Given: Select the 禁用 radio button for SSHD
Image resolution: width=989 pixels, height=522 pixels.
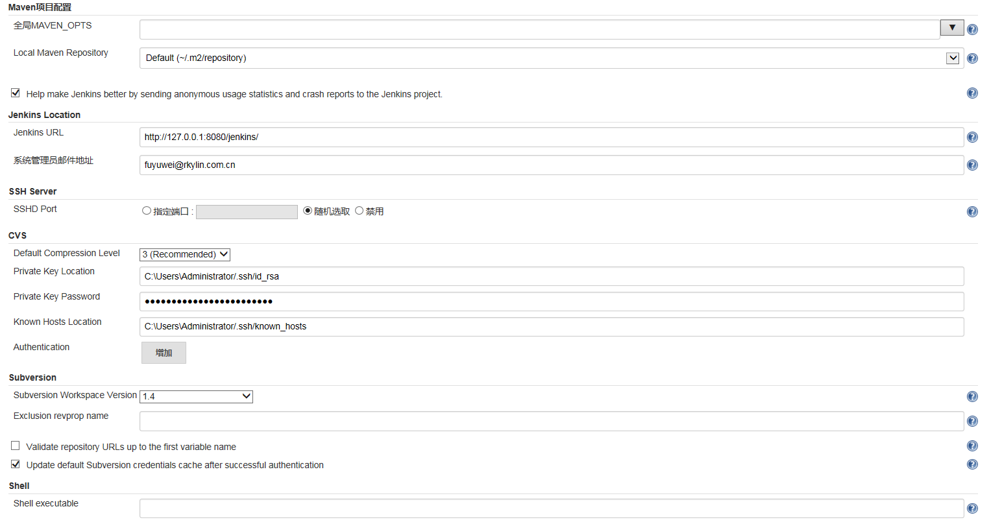Looking at the screenshot, I should click(359, 210).
